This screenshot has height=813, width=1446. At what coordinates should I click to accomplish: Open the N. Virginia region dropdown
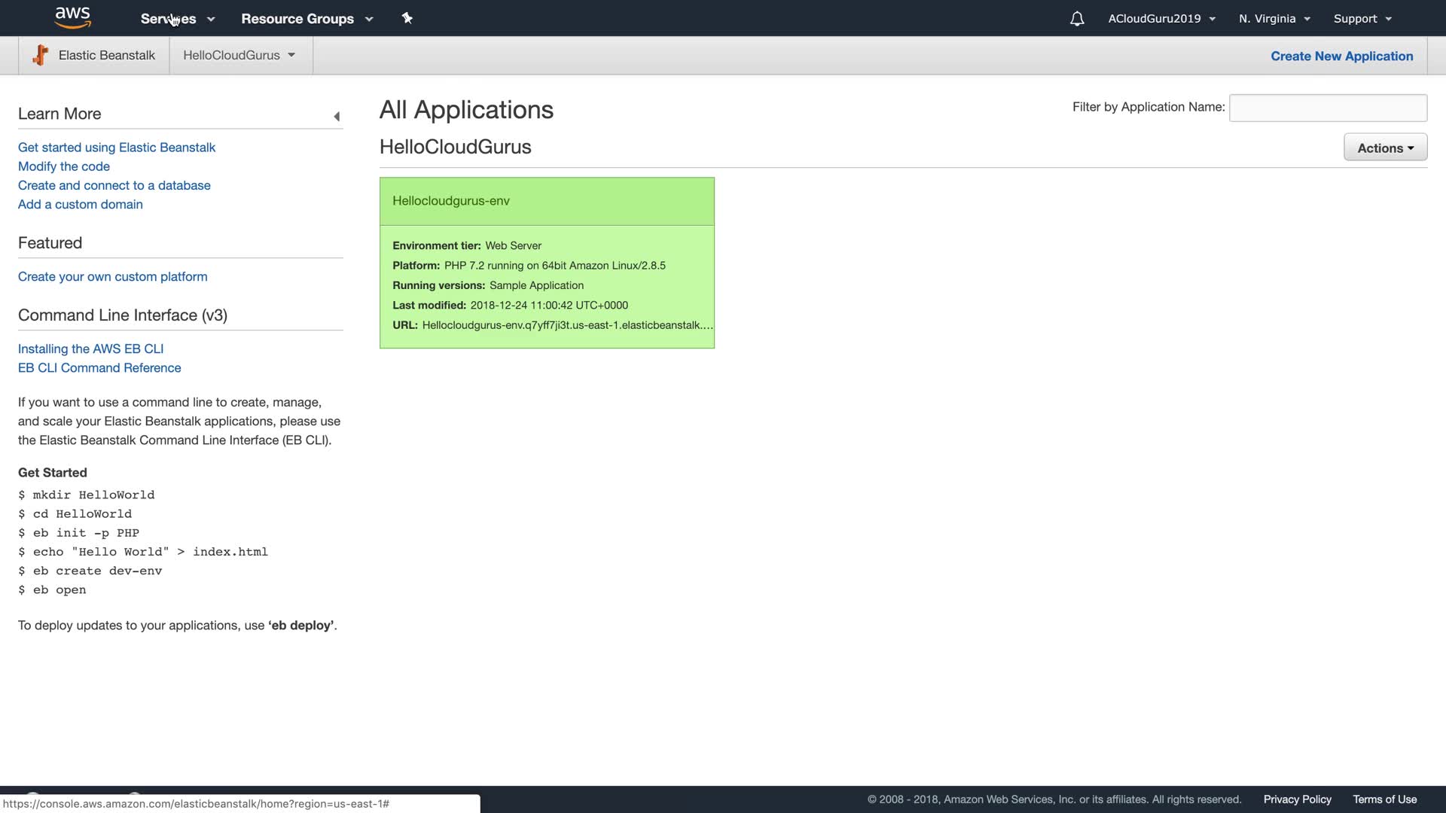(1274, 19)
